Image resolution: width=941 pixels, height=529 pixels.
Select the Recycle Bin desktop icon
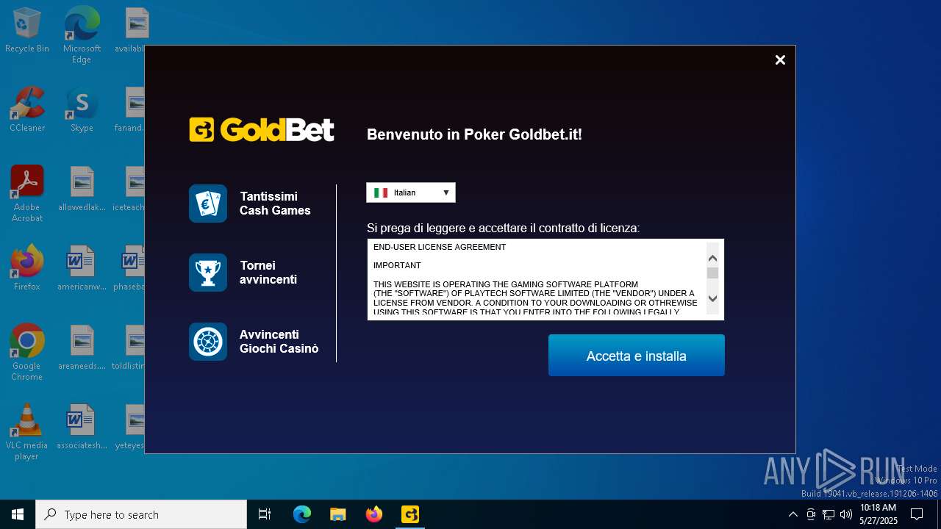(x=27, y=30)
